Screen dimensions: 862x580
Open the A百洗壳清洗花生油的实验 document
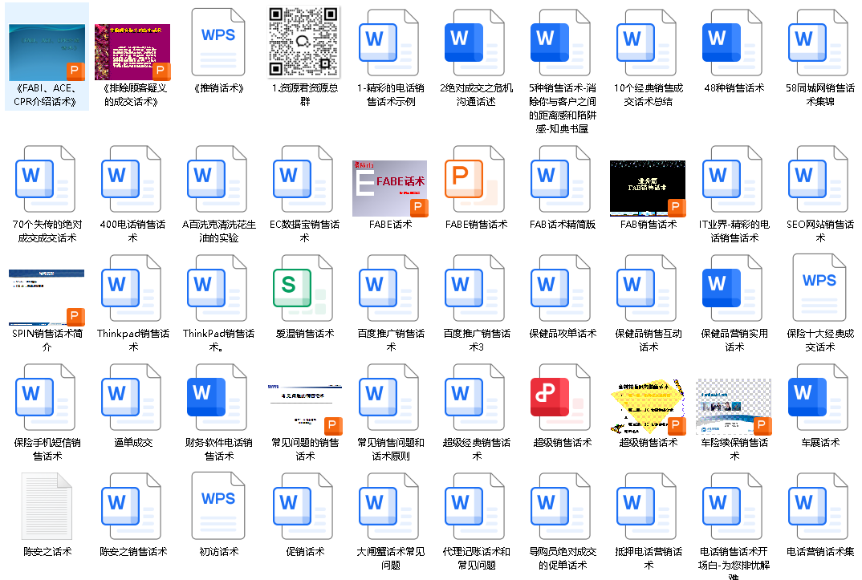[218, 179]
